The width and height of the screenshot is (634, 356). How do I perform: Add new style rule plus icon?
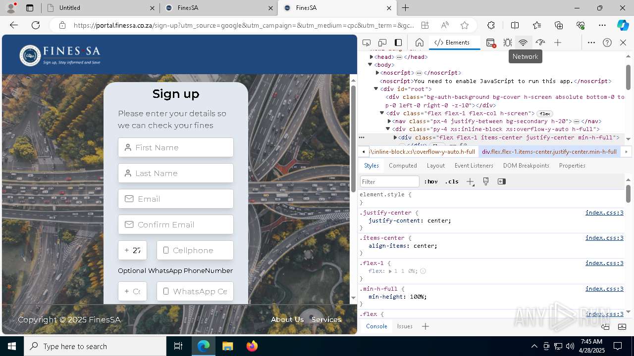coord(470,181)
